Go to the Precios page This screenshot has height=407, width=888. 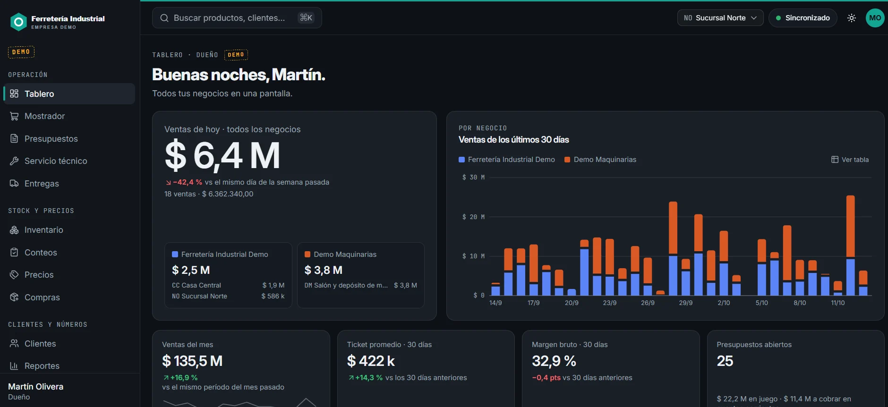pyautogui.click(x=69, y=275)
